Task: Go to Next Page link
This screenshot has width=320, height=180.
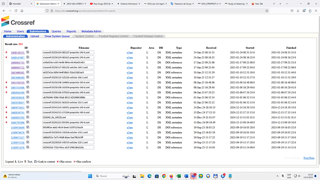Action: tap(309, 158)
